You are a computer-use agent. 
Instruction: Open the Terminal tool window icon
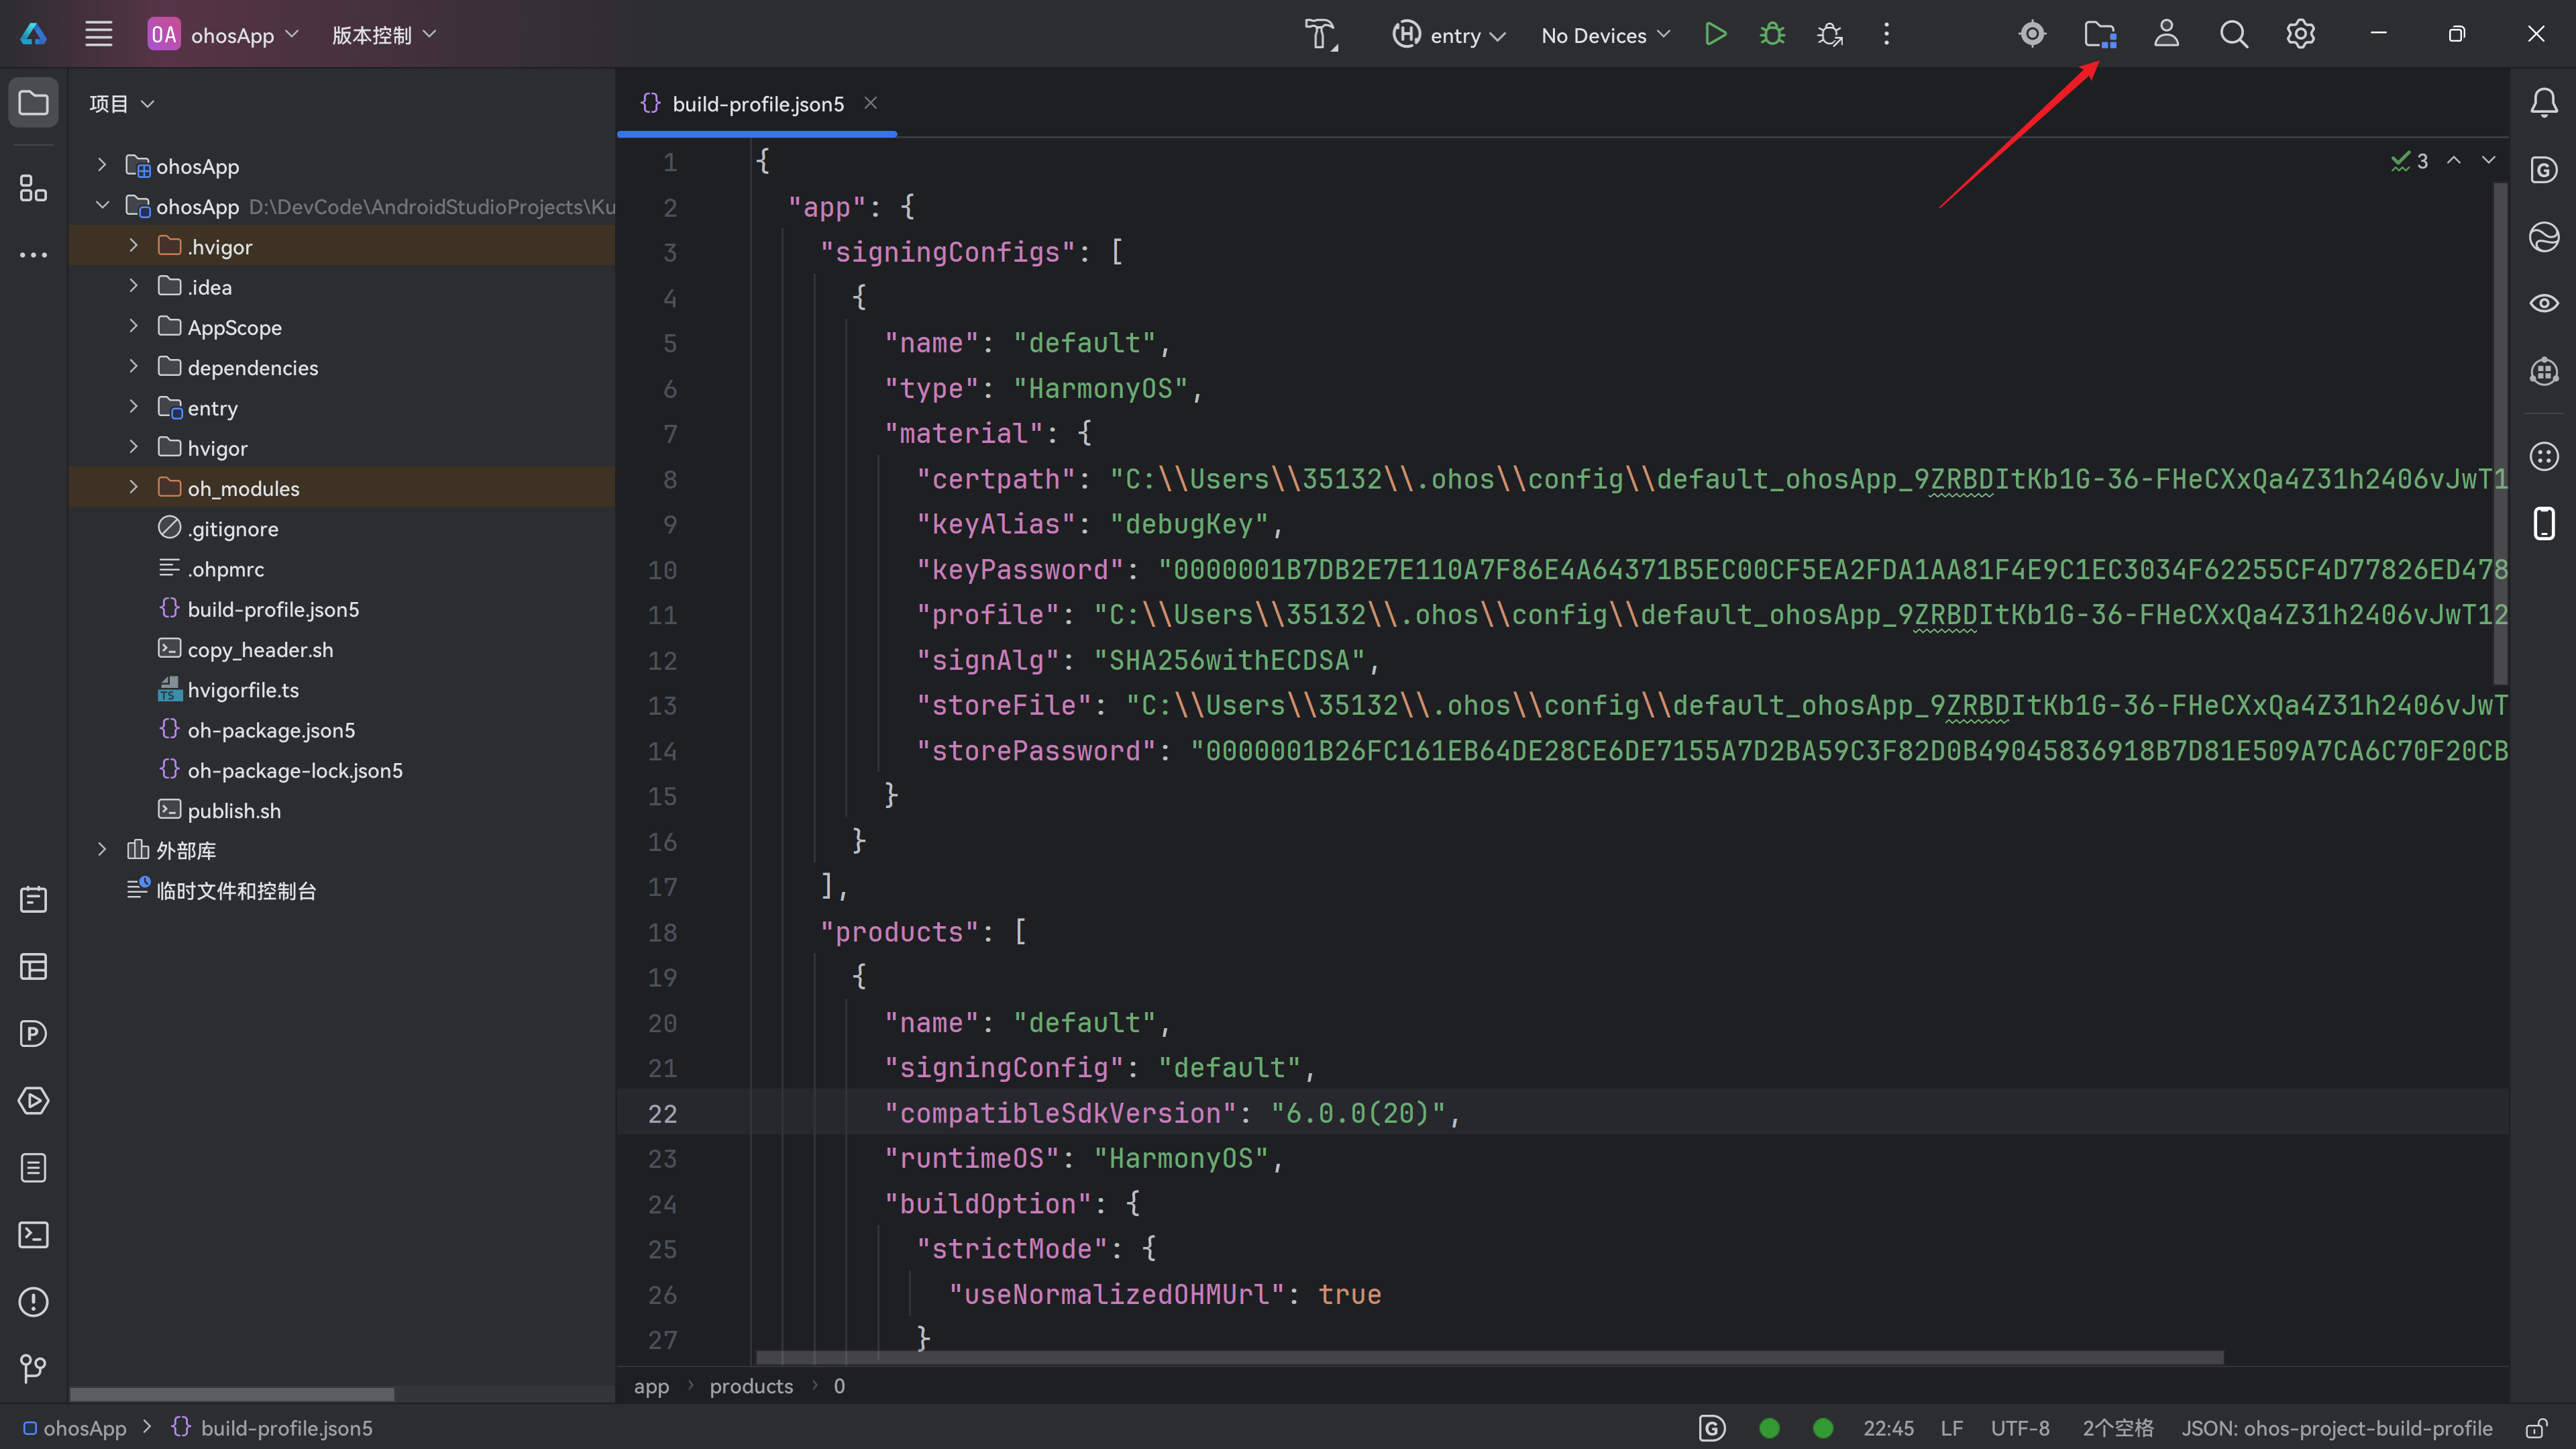(33, 1235)
